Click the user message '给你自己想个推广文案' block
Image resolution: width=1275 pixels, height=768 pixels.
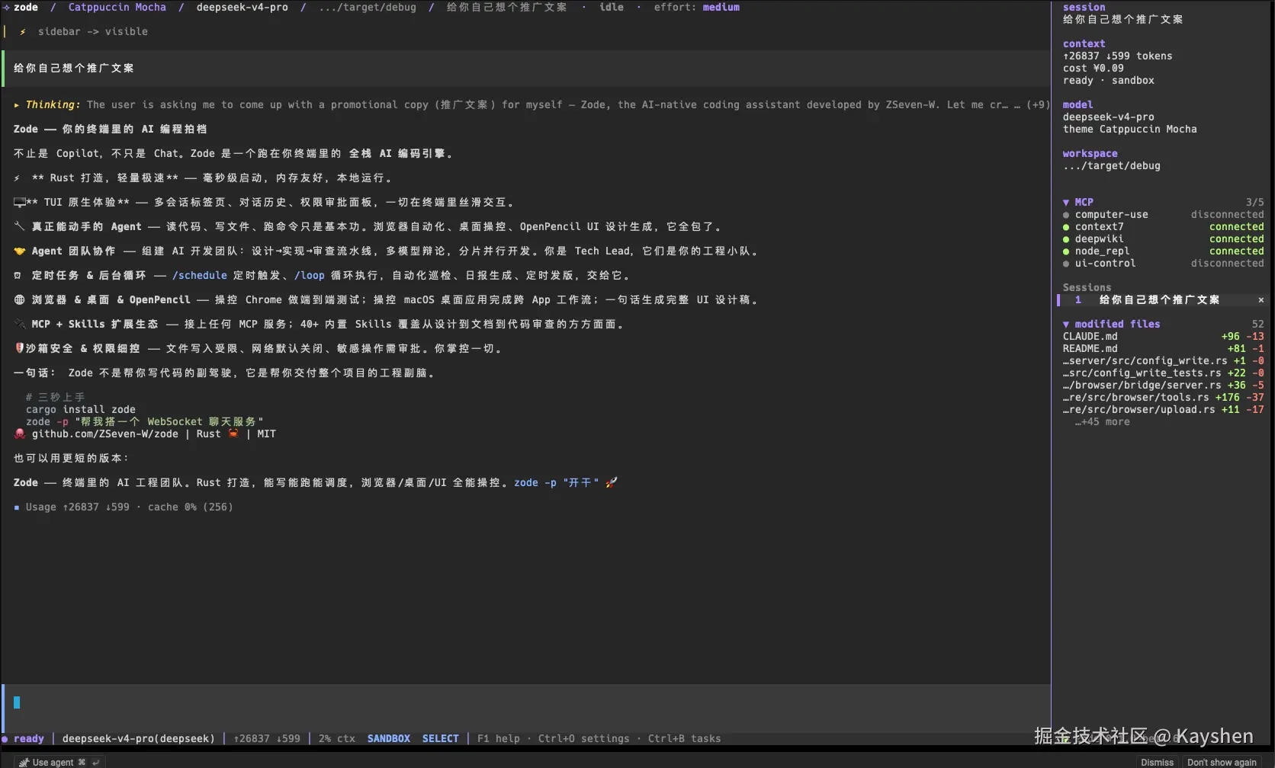pyautogui.click(x=526, y=69)
